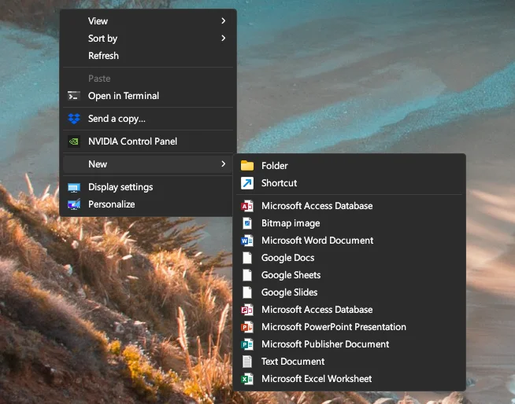Click the blue Shortcut arrow icon

coord(247,183)
